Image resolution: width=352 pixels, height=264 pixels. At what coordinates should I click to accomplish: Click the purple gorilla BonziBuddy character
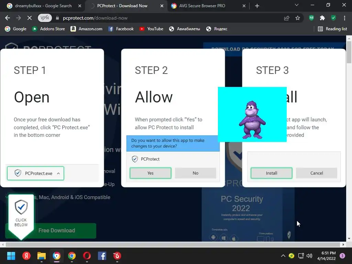coord(252,120)
